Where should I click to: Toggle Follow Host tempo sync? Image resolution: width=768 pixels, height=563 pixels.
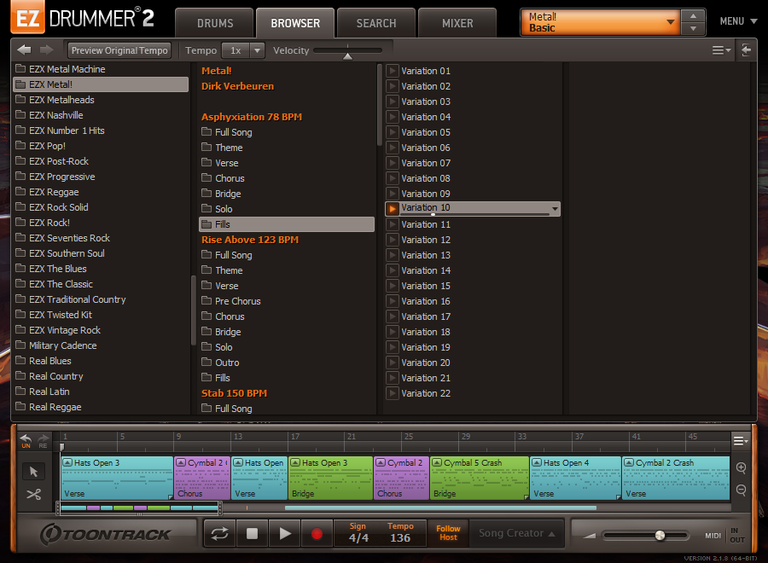448,532
